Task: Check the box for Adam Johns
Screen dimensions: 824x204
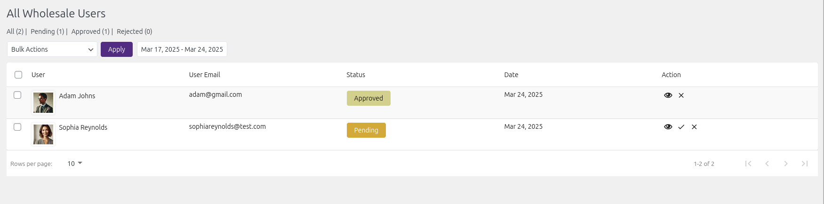Action: tap(17, 95)
